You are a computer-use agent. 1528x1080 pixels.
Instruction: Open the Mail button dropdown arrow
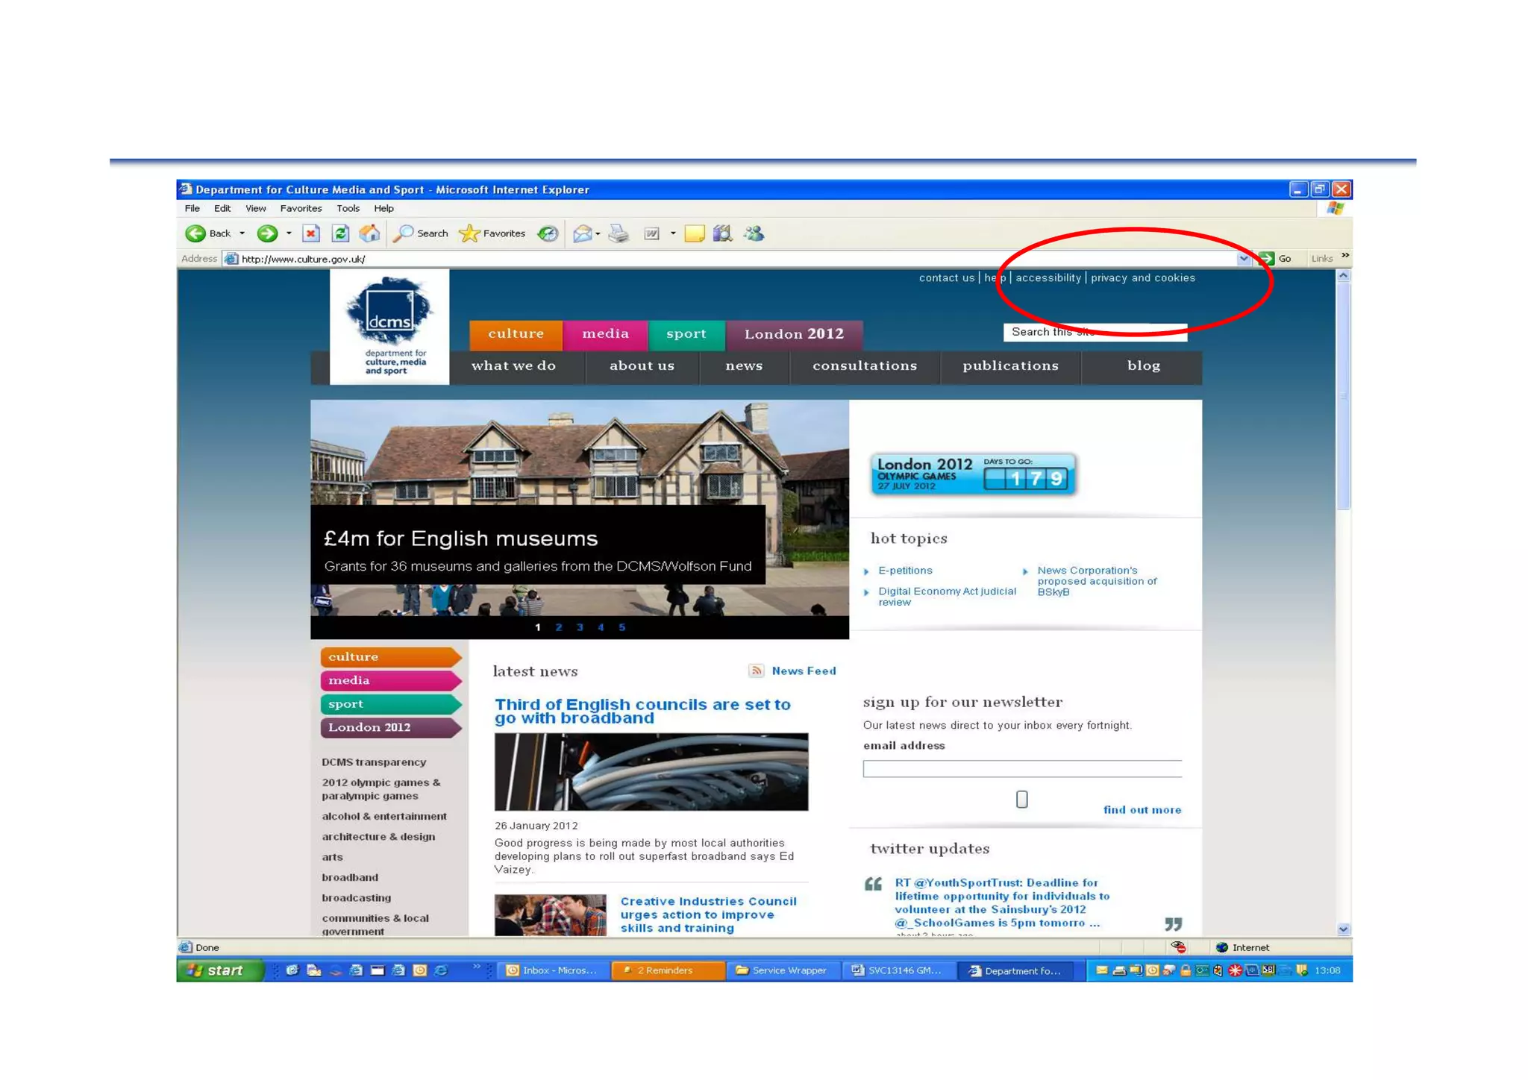(x=598, y=233)
